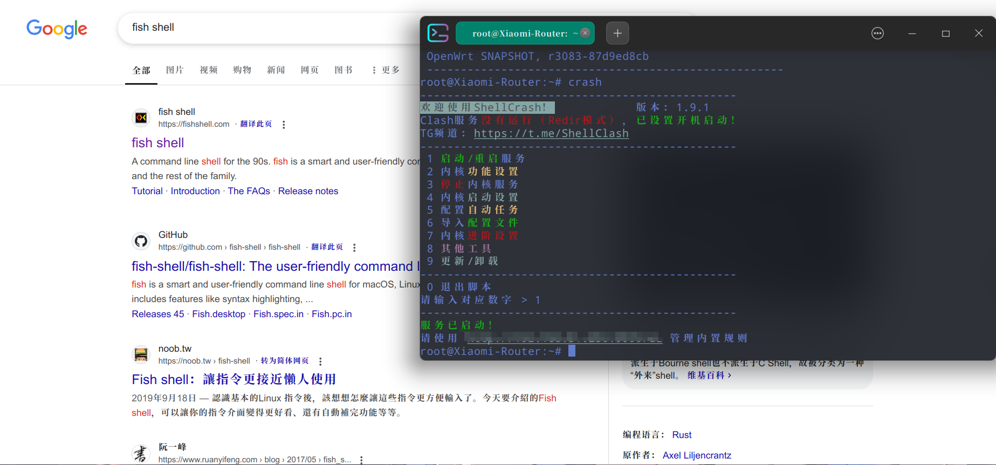This screenshot has width=996, height=465.
Task: Click the fish shell search input field
Action: tap(270, 28)
